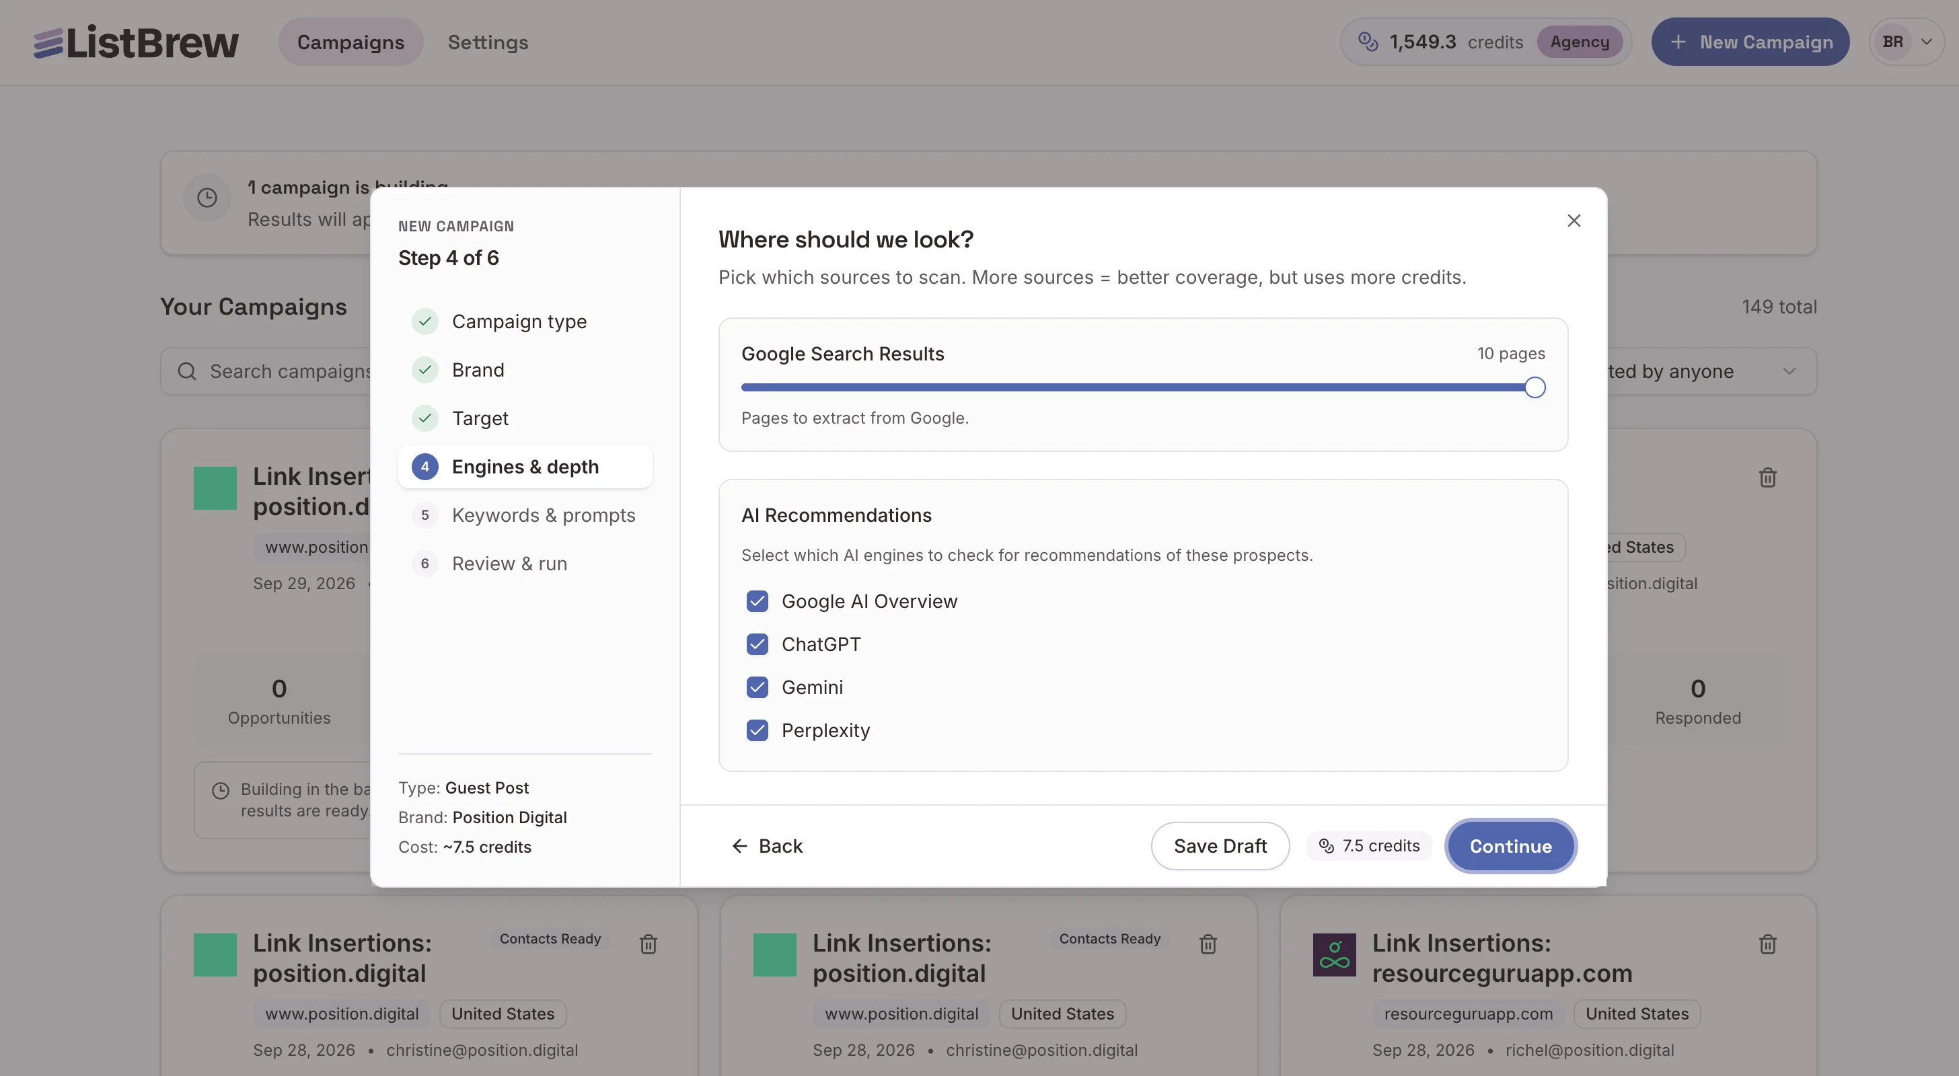Click the Brand step checkmark icon

point(425,371)
